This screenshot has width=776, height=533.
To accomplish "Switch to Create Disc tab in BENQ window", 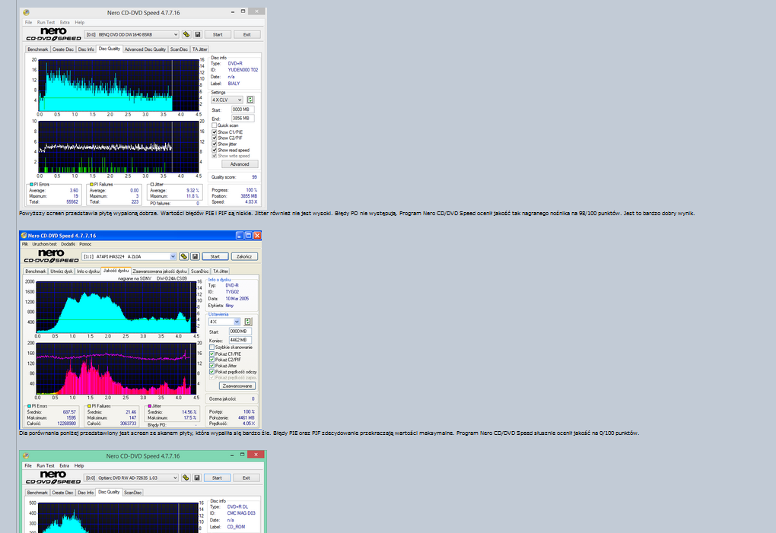I will pyautogui.click(x=63, y=49).
